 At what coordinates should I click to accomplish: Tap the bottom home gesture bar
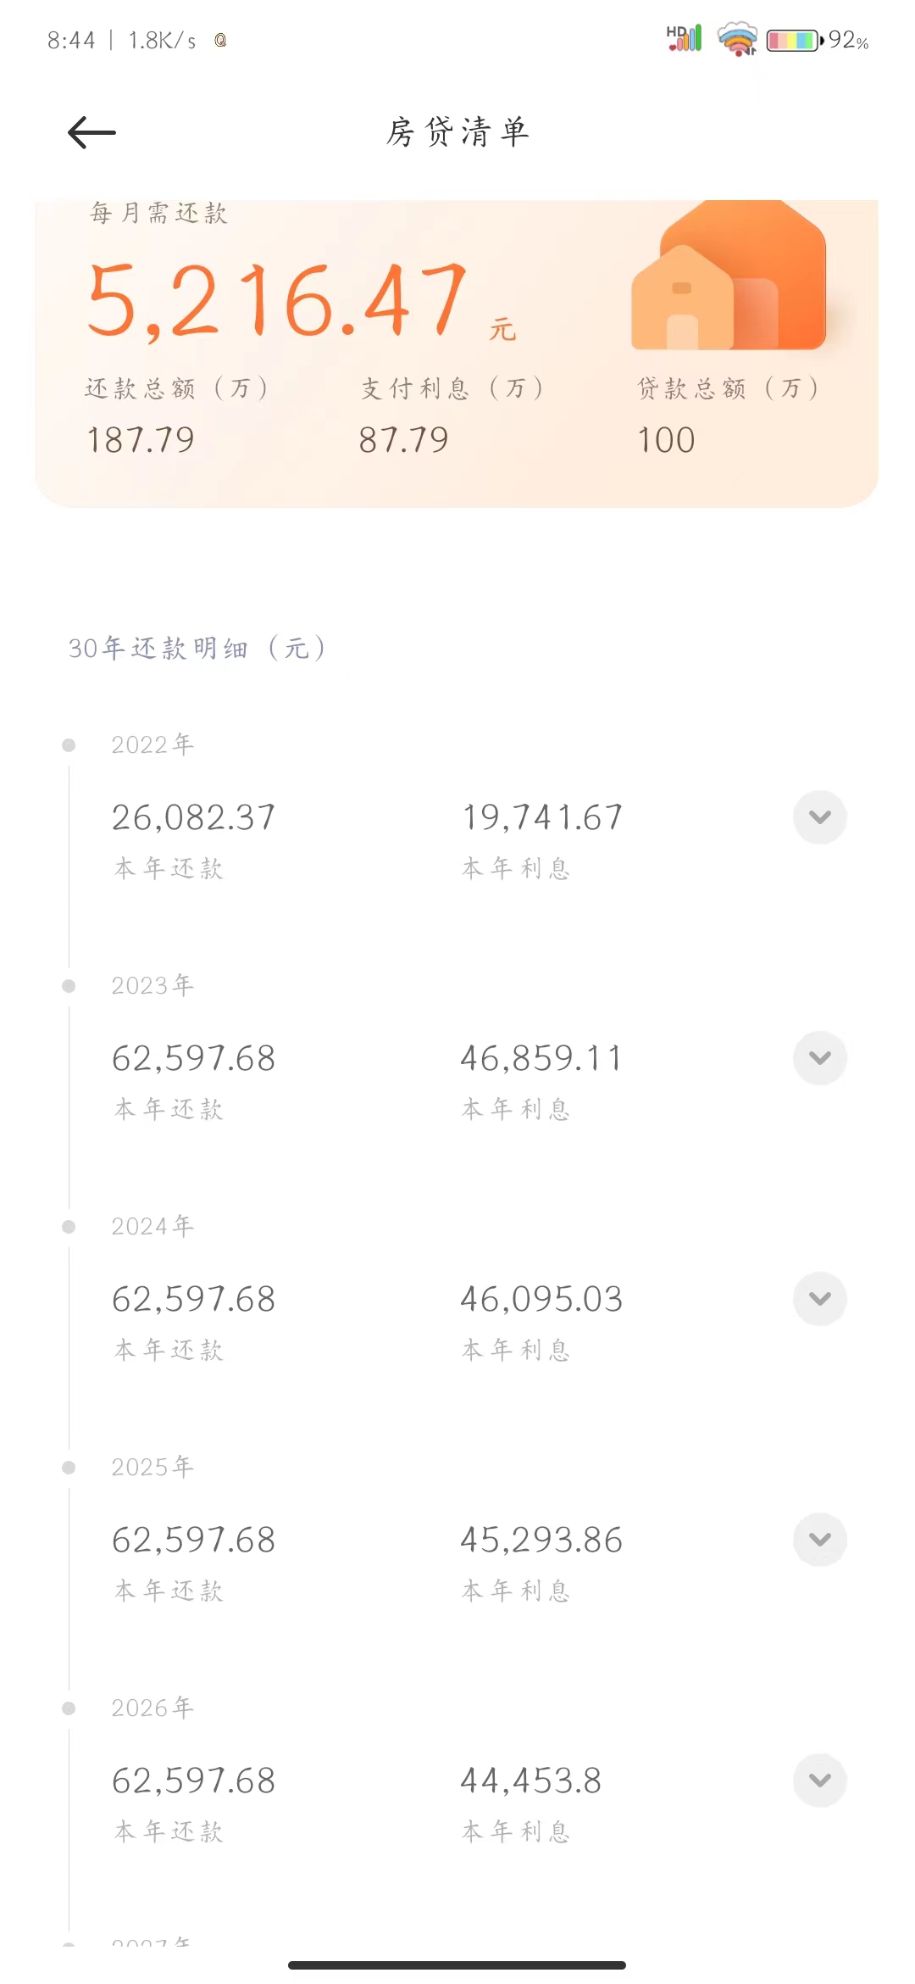pyautogui.click(x=457, y=1964)
